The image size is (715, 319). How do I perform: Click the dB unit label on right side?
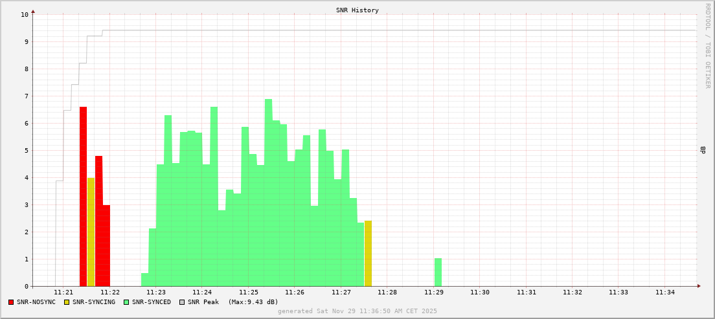pyautogui.click(x=702, y=150)
